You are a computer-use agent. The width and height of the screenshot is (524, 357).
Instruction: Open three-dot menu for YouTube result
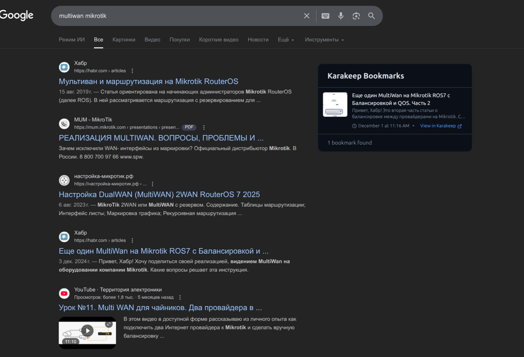pos(180,297)
